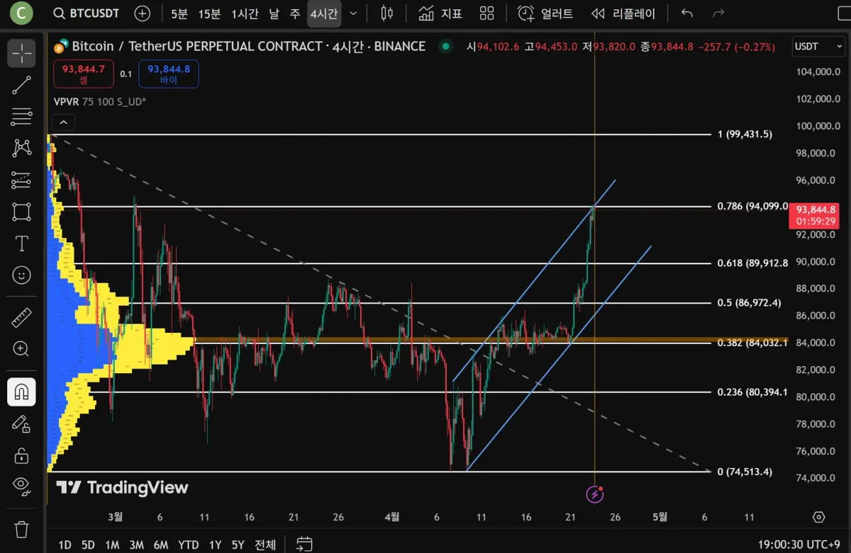Open the patterns drawing tool

pos(21,148)
